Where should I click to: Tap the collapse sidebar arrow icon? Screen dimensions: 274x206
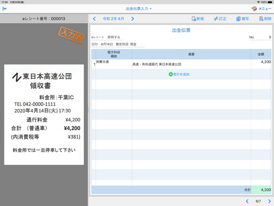(x=4, y=8)
